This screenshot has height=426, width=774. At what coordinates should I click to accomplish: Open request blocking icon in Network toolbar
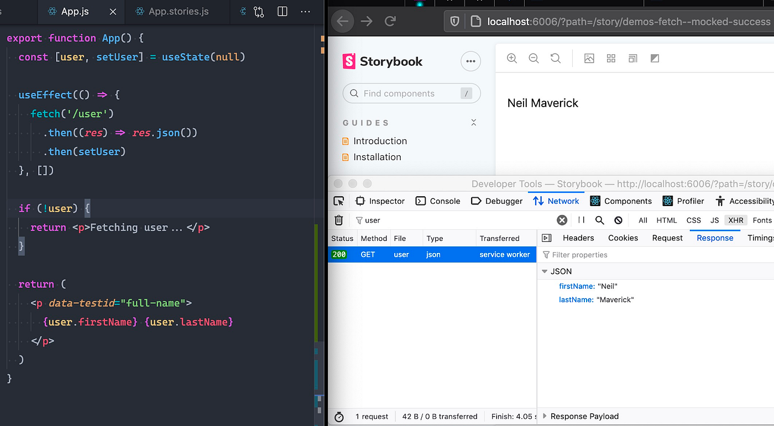[618, 220]
